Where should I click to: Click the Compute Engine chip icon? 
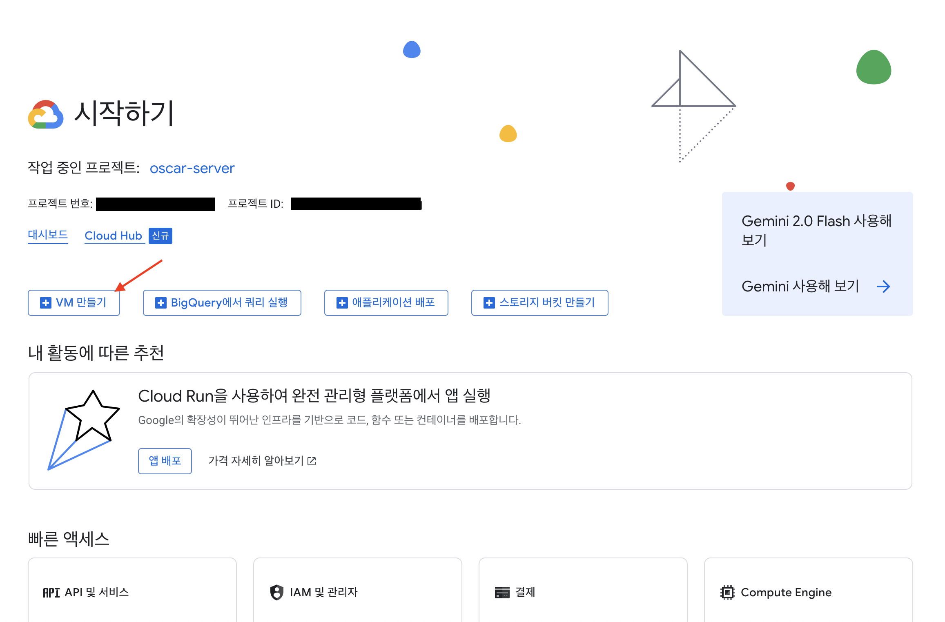tap(727, 593)
